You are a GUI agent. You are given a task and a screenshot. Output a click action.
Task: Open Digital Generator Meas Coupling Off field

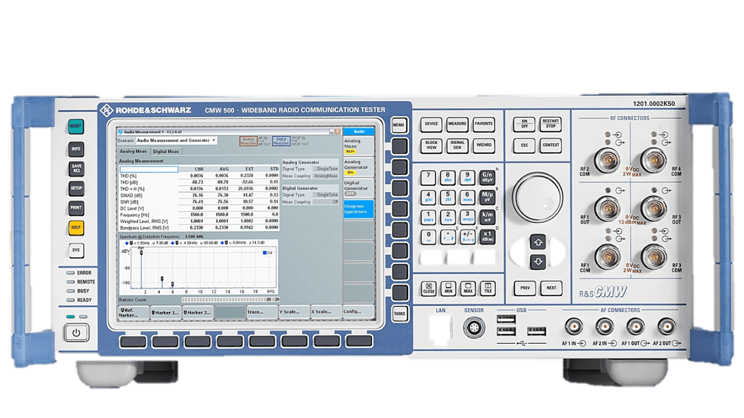coord(325,202)
